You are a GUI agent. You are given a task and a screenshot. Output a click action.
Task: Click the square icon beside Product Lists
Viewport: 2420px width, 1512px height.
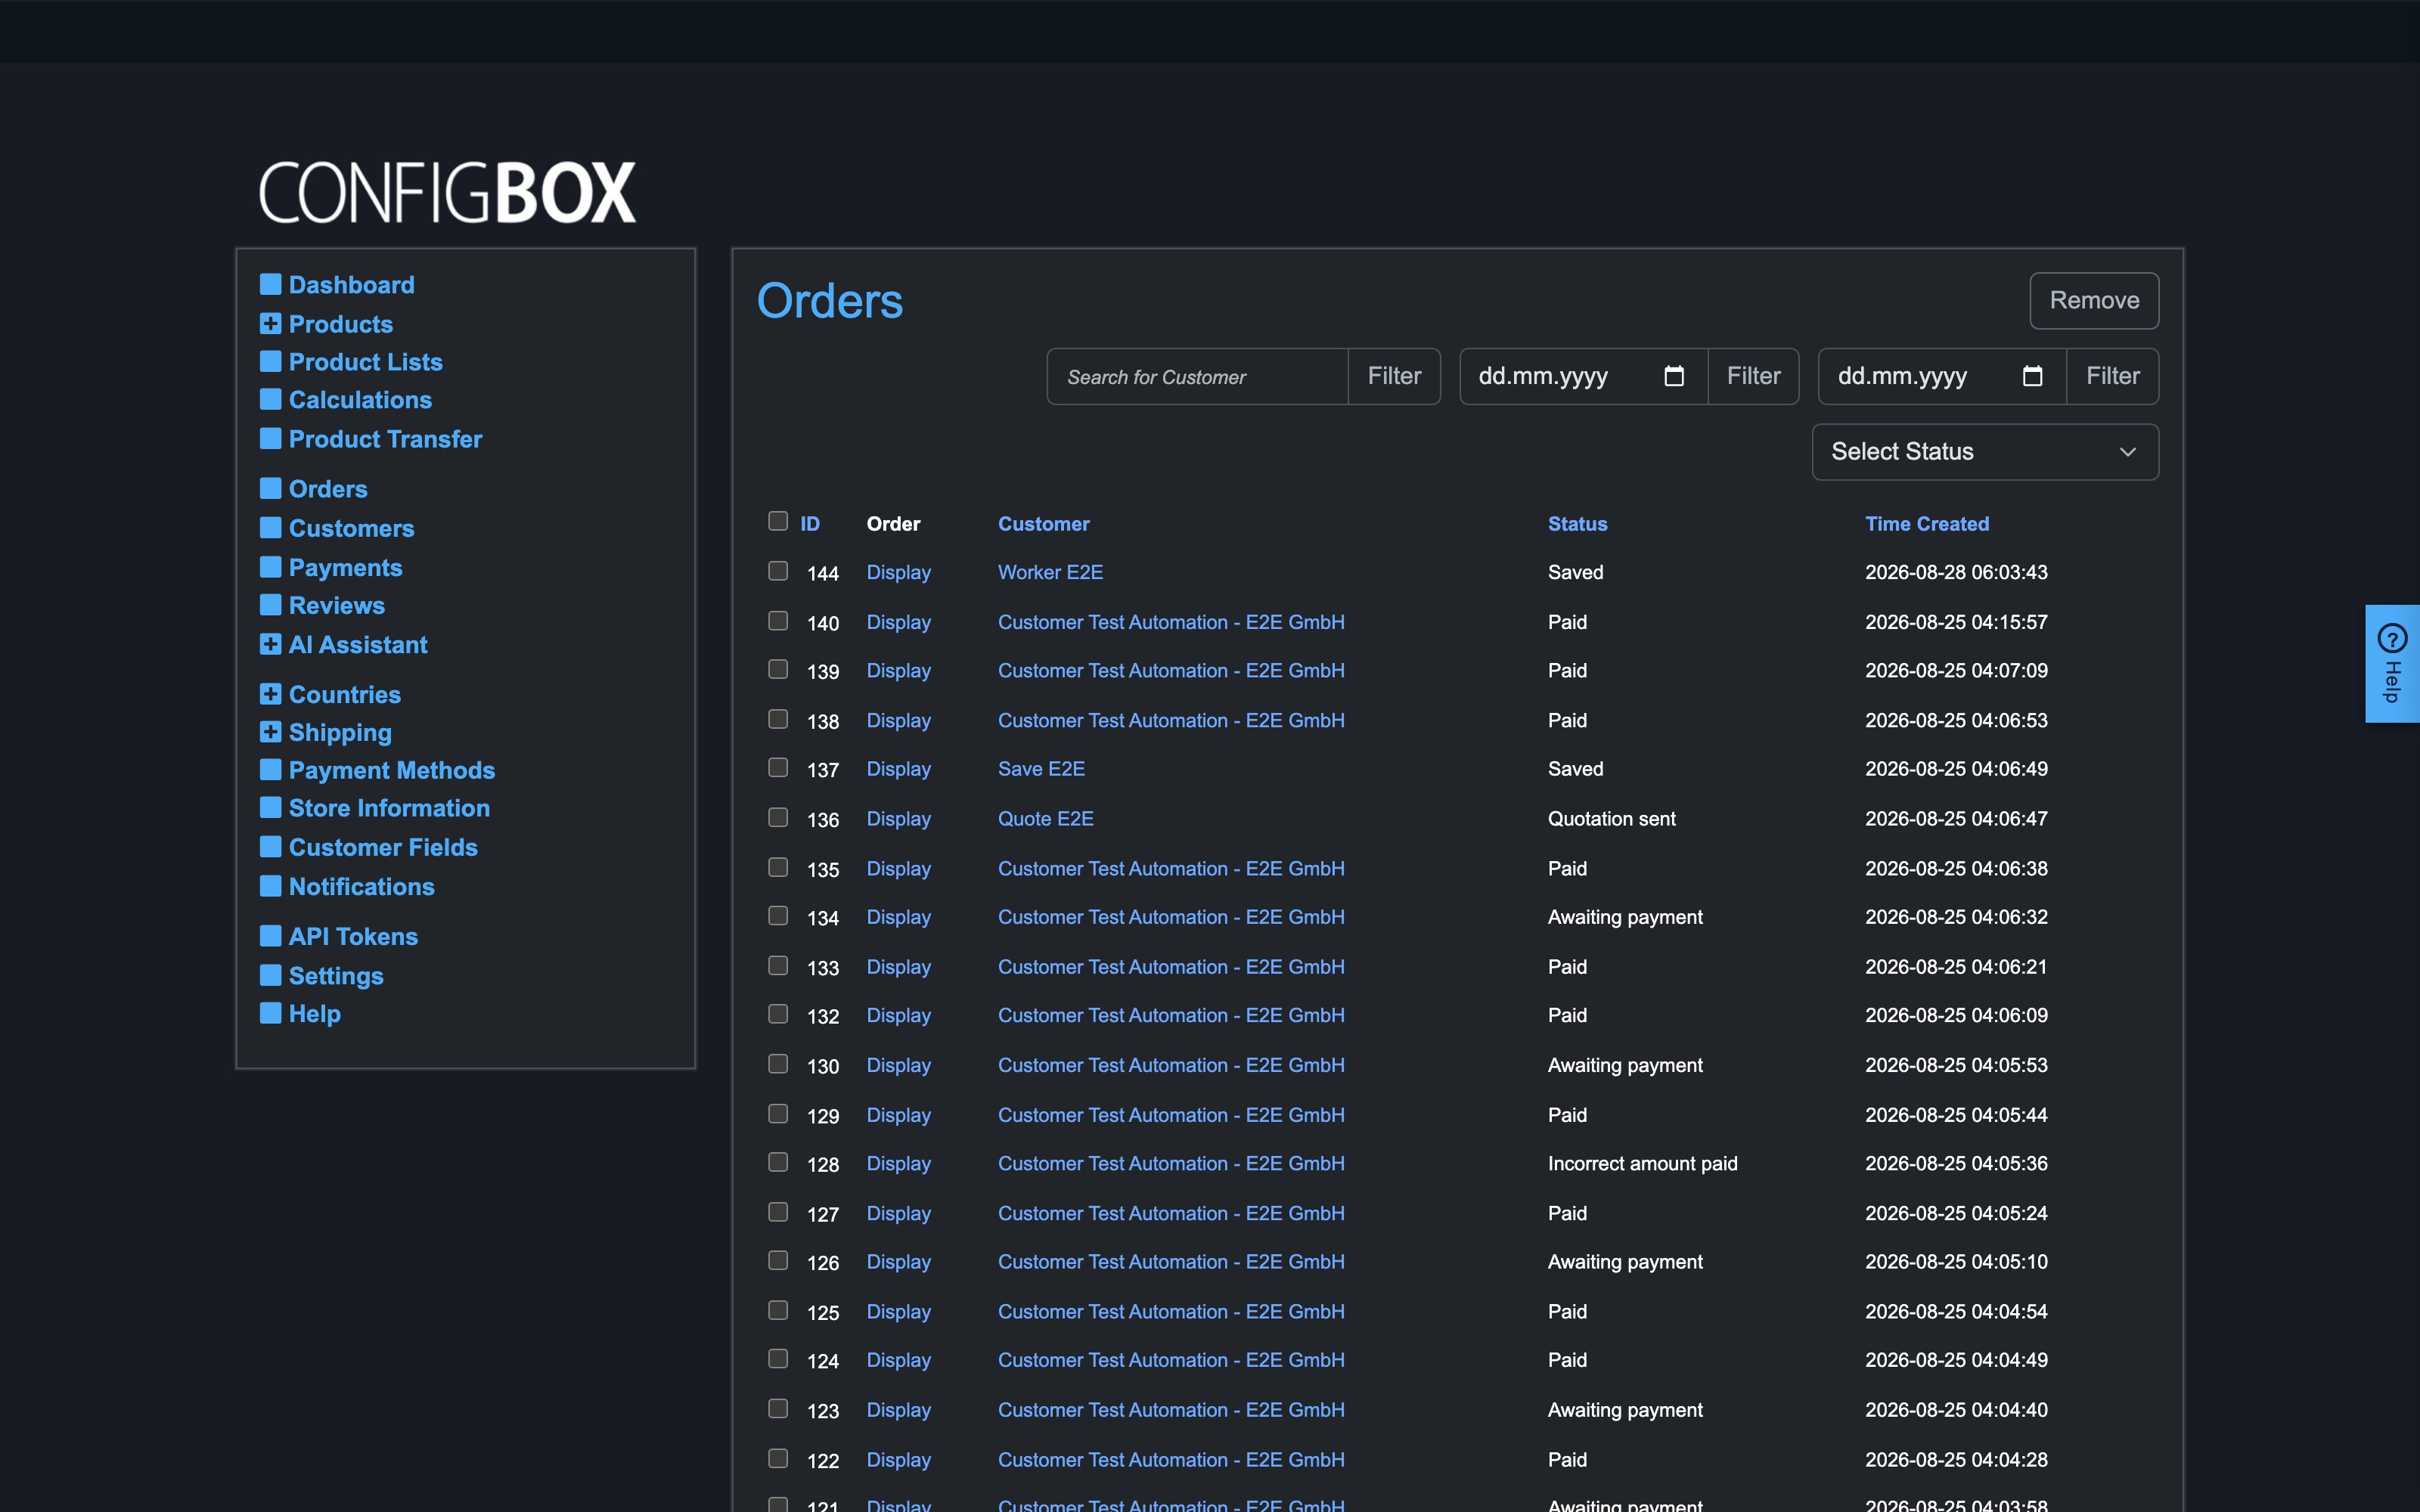pos(270,361)
